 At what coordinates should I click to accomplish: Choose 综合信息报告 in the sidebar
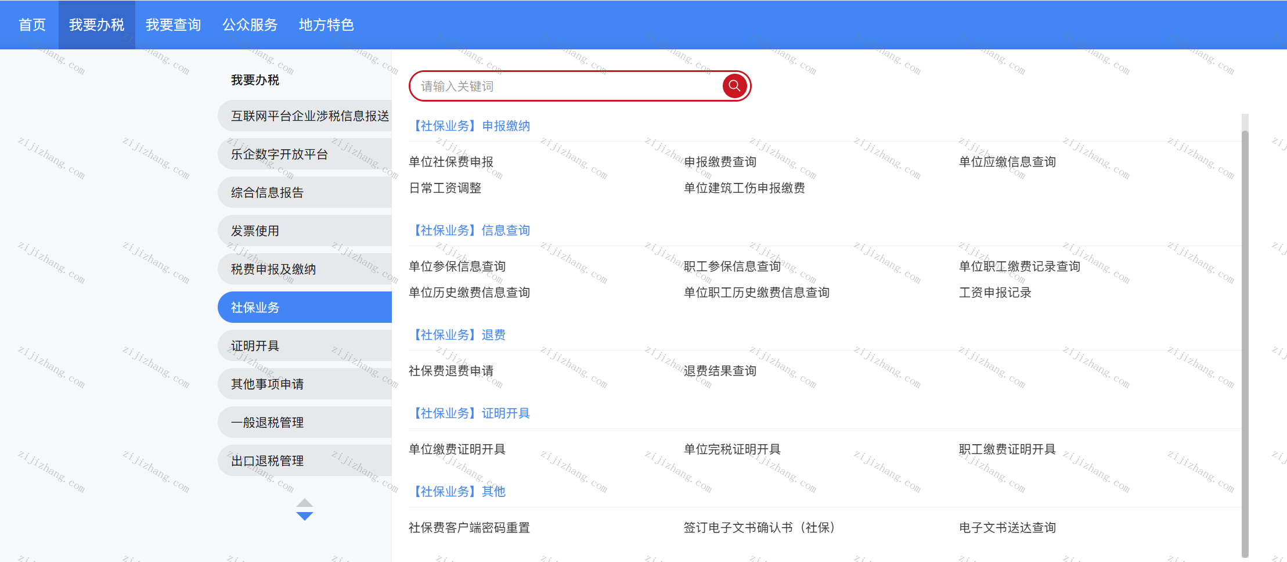tap(305, 193)
